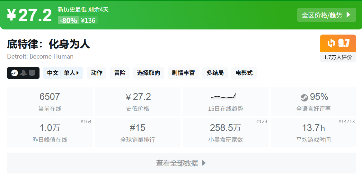Click the 258.5万 小黑盒玩家数 card
The width and height of the screenshot is (362, 177).
pyautogui.click(x=225, y=133)
